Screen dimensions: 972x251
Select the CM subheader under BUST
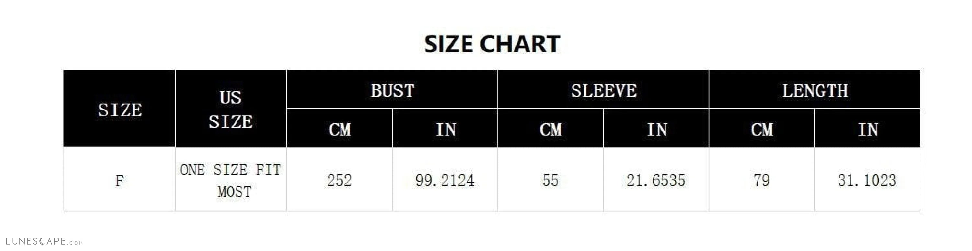(340, 128)
